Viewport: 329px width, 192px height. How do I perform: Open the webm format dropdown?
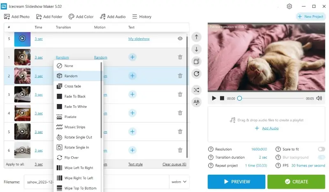click(179, 181)
